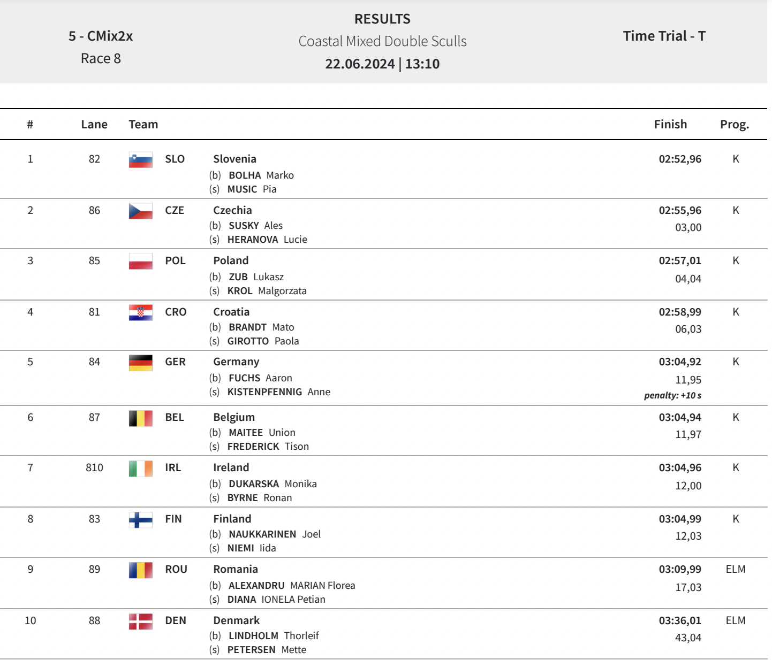Click the Denmark flag icon
Viewport: 772px width, 660px height.
coord(140,621)
